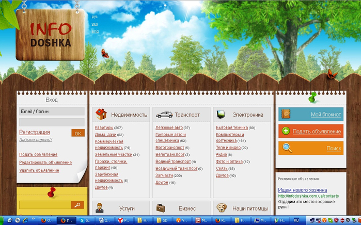Open the Велотранспорт link
361x225 pixels.
pyautogui.click(x=170, y=155)
